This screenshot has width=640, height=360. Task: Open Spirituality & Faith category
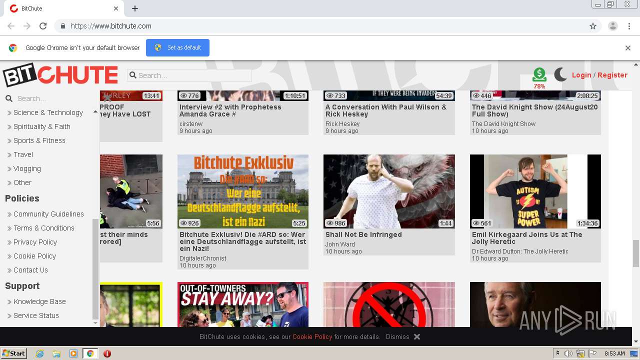[x=41, y=126]
